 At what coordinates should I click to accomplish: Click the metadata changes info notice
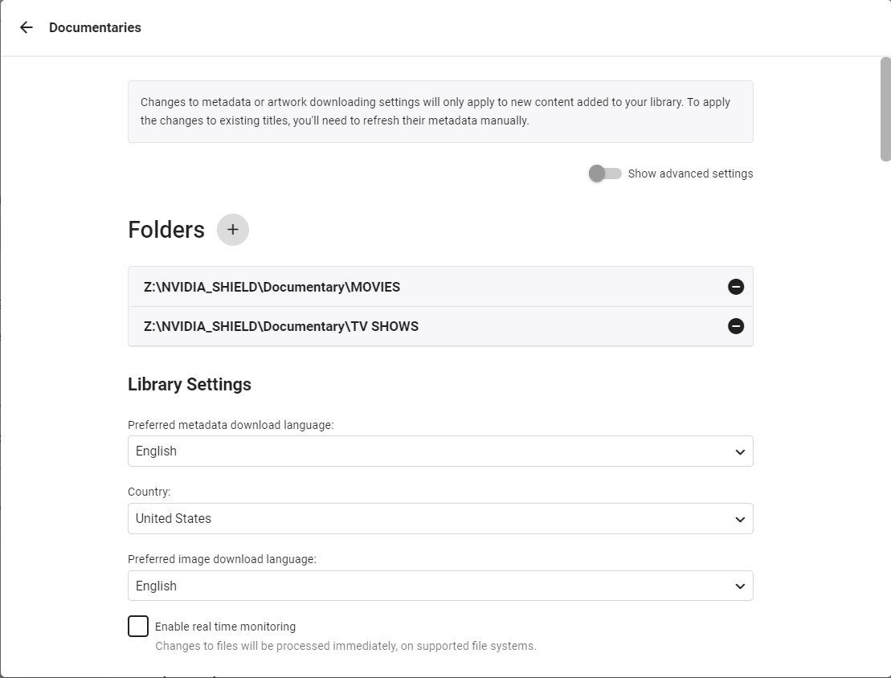tap(440, 112)
